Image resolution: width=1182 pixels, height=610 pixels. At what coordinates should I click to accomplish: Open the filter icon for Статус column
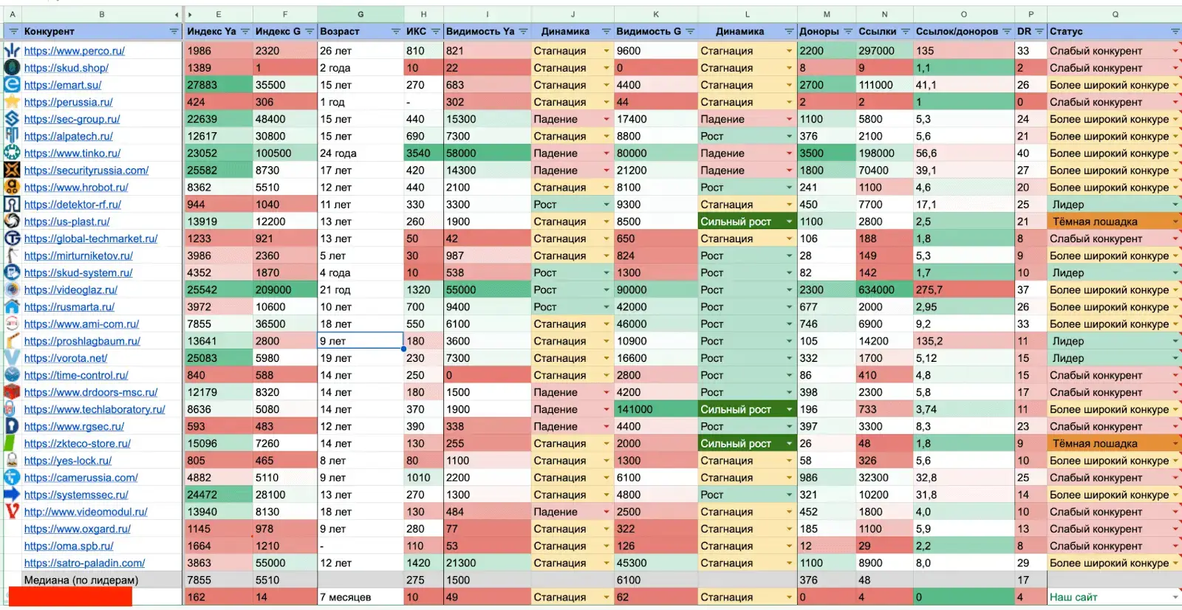tap(1175, 32)
